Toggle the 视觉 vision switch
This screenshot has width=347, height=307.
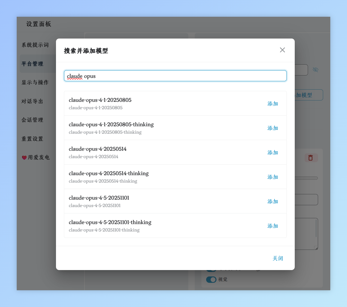click(211, 280)
